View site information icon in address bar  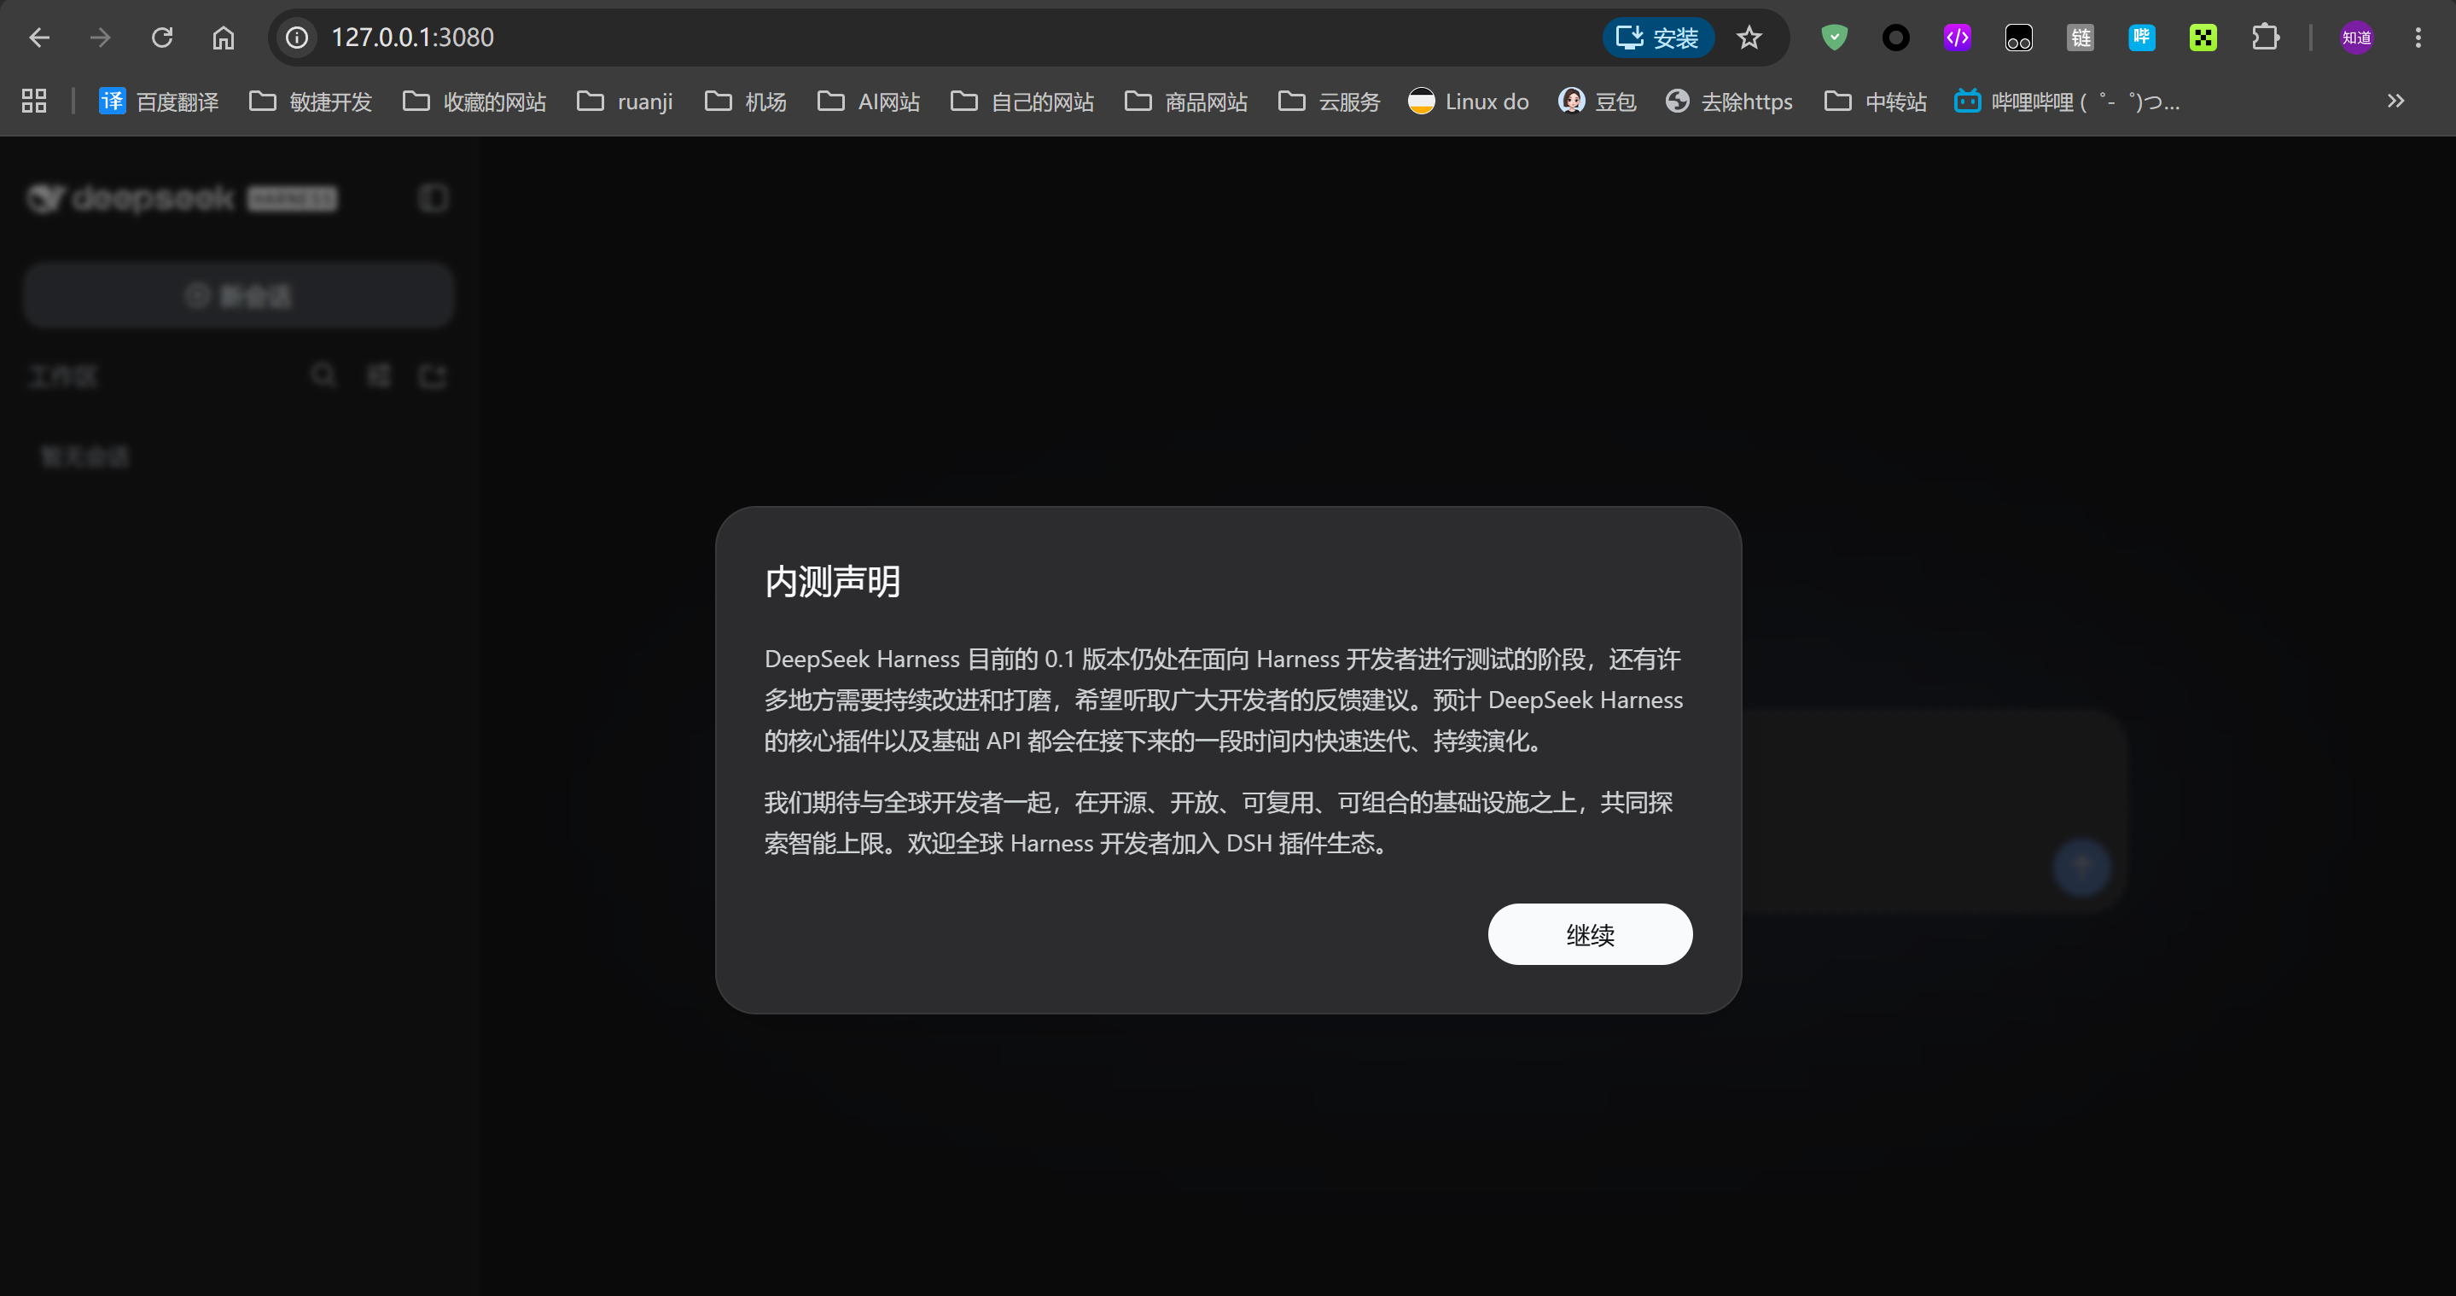click(298, 38)
